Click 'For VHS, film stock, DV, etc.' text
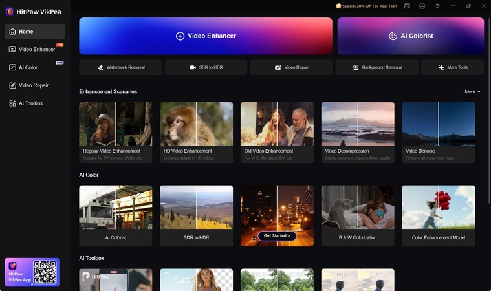 268,158
